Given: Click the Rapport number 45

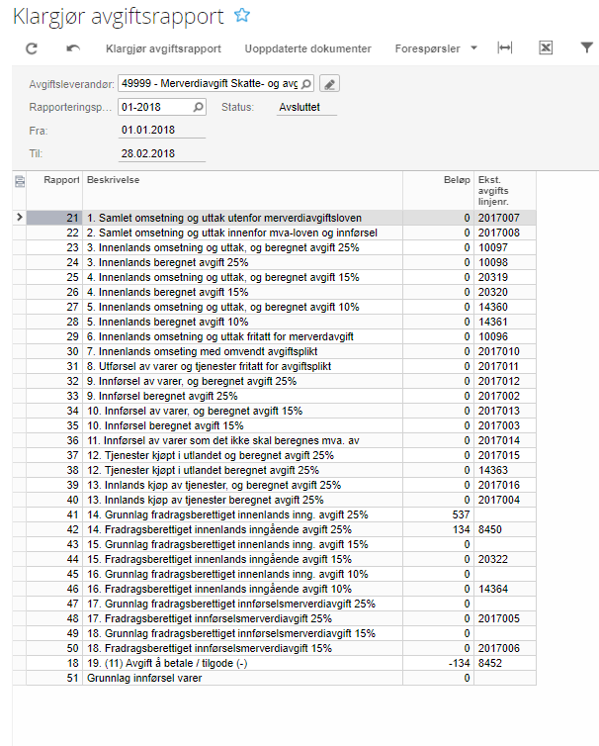Looking at the screenshot, I should click(x=72, y=574).
